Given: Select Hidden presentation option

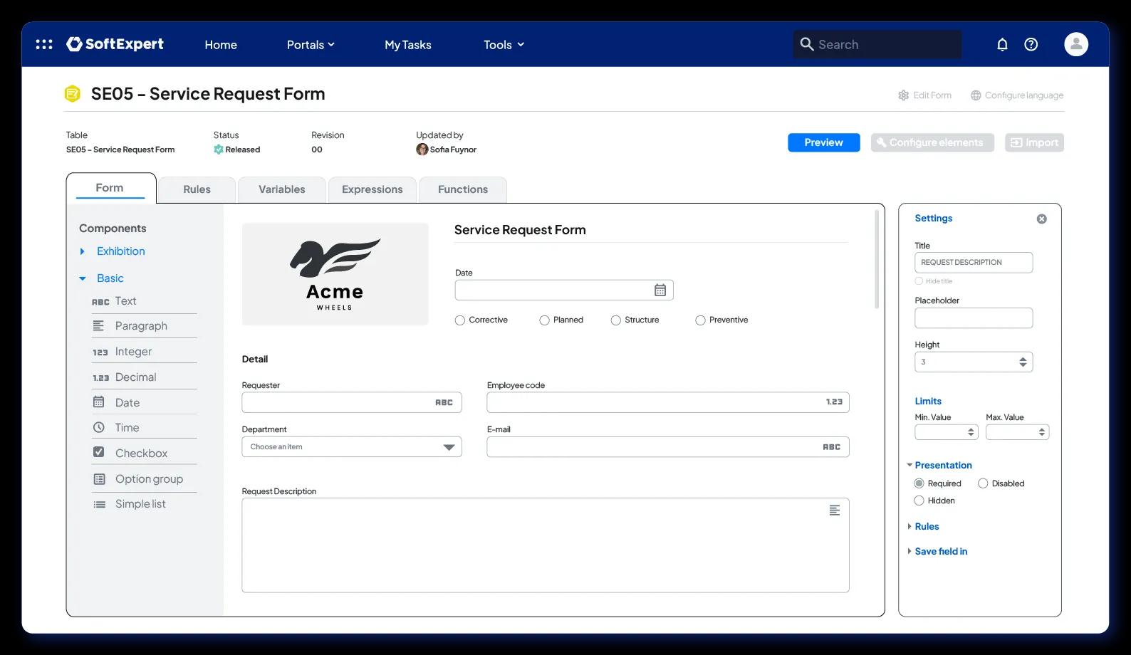Looking at the screenshot, I should [919, 501].
